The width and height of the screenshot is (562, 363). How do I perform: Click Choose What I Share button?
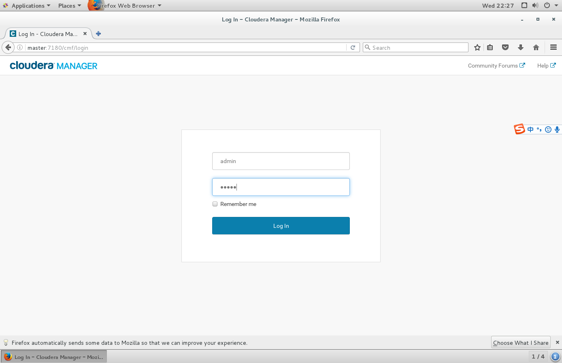click(521, 342)
